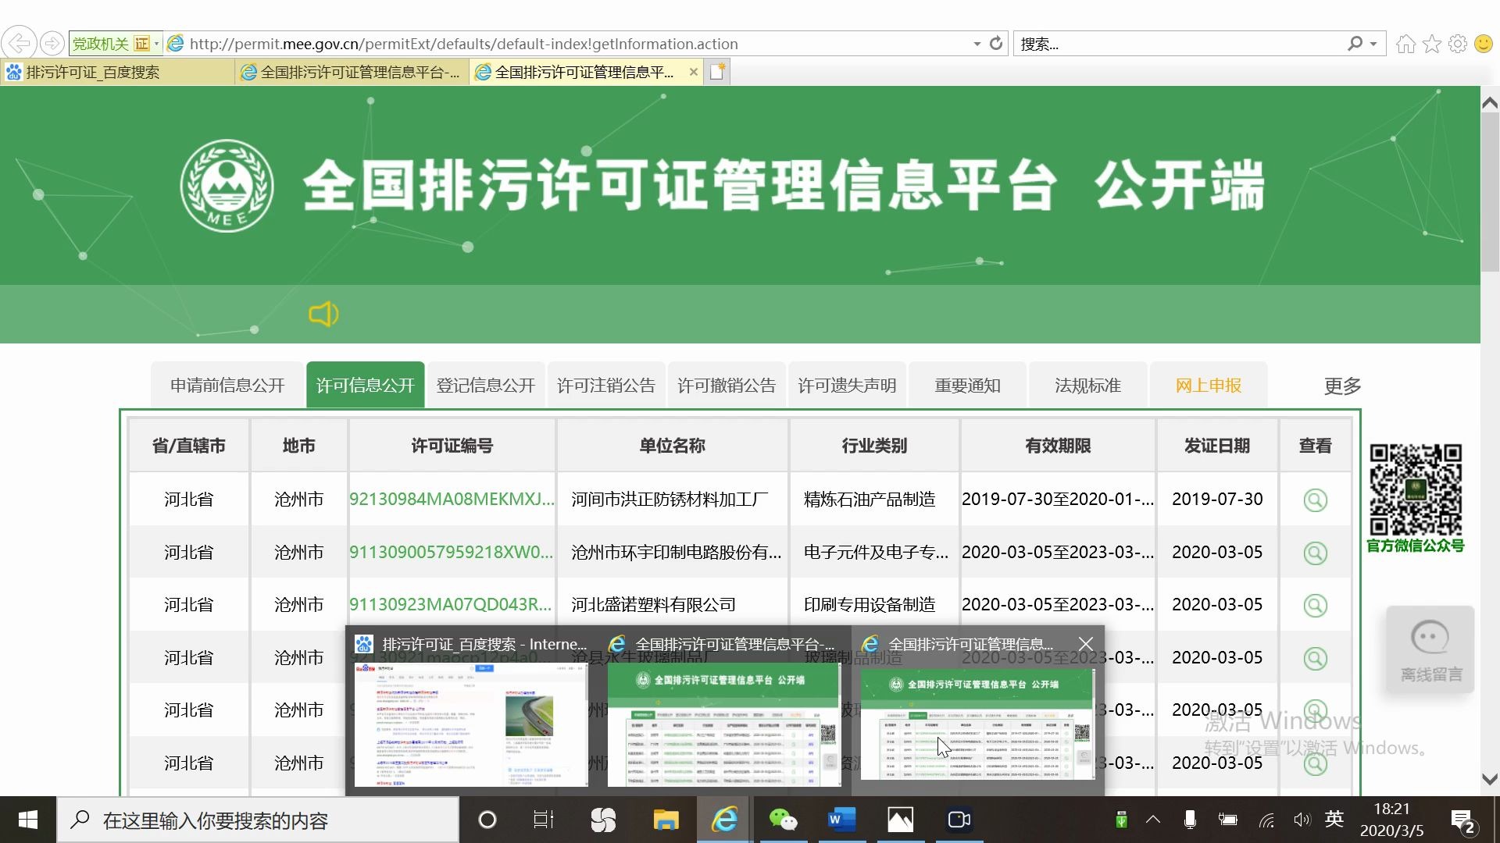Image resolution: width=1500 pixels, height=843 pixels.
Task: Expand the 更多 options on the page
Action: [1341, 386]
